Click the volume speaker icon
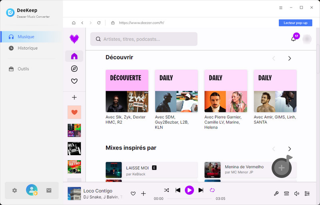Screen dimensions: 320x205 click(296, 193)
